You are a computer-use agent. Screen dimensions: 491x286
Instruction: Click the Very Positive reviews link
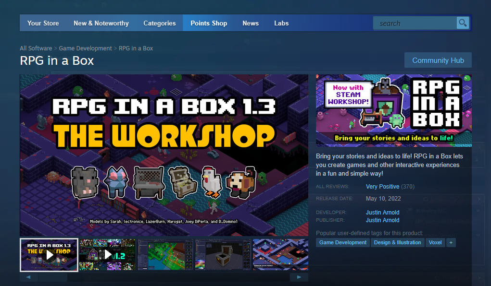pos(382,187)
